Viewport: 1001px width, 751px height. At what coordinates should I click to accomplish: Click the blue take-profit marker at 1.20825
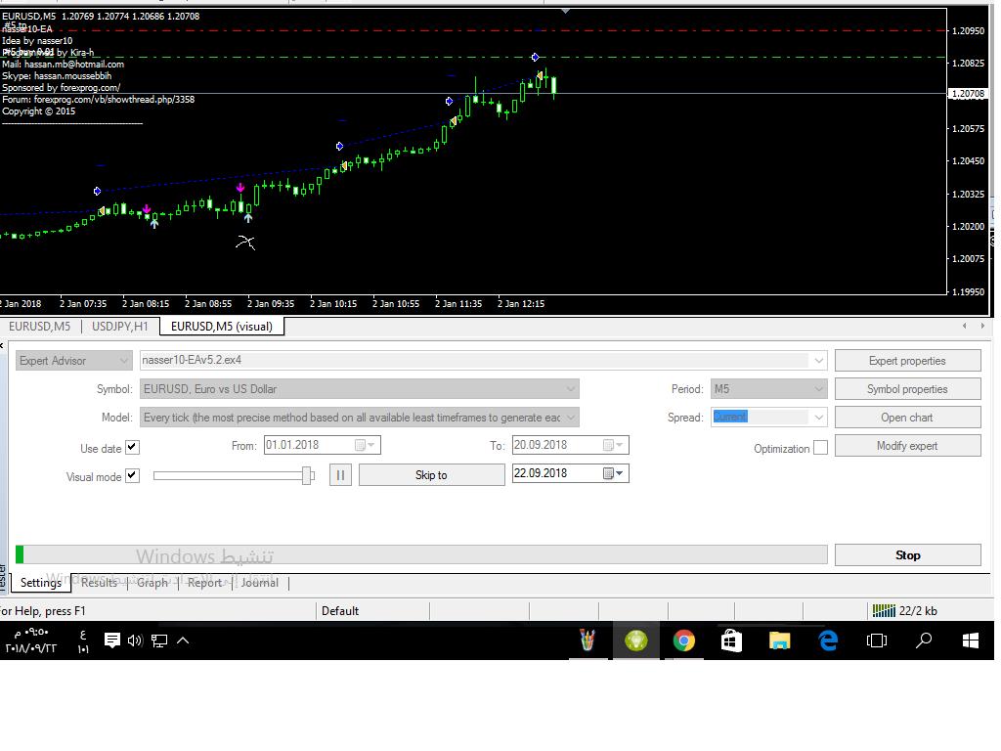(535, 58)
